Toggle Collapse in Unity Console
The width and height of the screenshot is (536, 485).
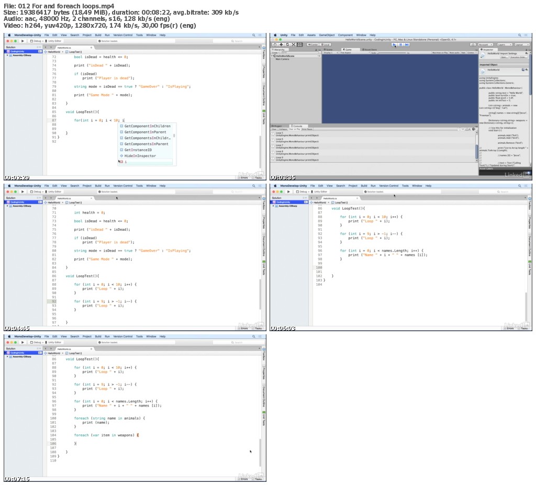(283, 129)
